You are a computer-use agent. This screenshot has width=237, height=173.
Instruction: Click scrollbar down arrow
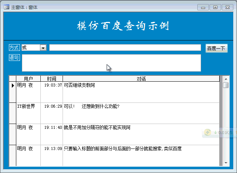[226, 163]
